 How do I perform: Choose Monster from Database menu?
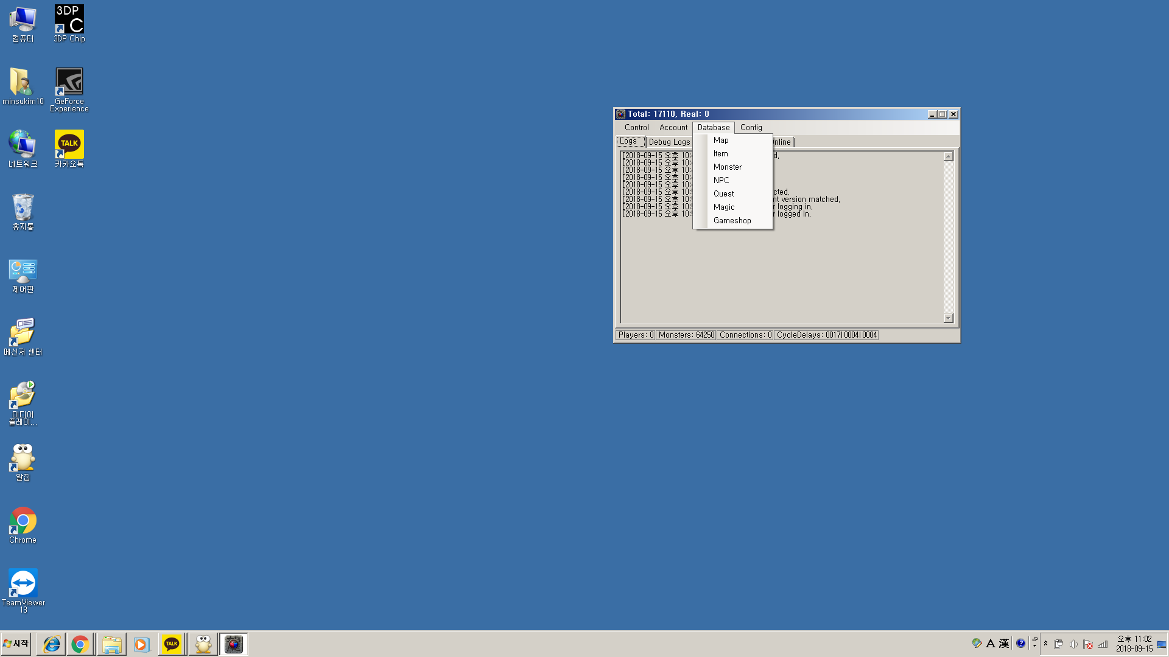[x=733, y=167]
